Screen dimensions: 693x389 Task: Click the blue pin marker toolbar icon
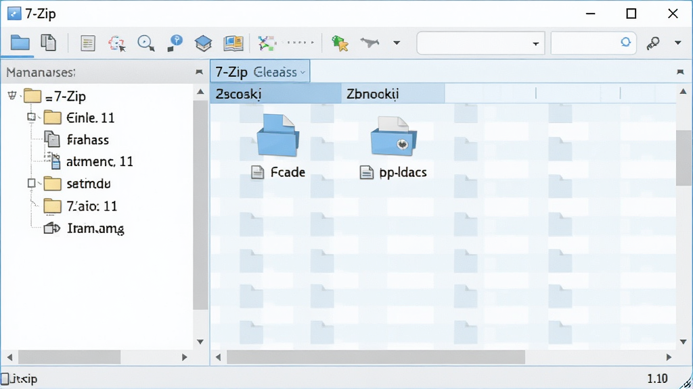[175, 43]
